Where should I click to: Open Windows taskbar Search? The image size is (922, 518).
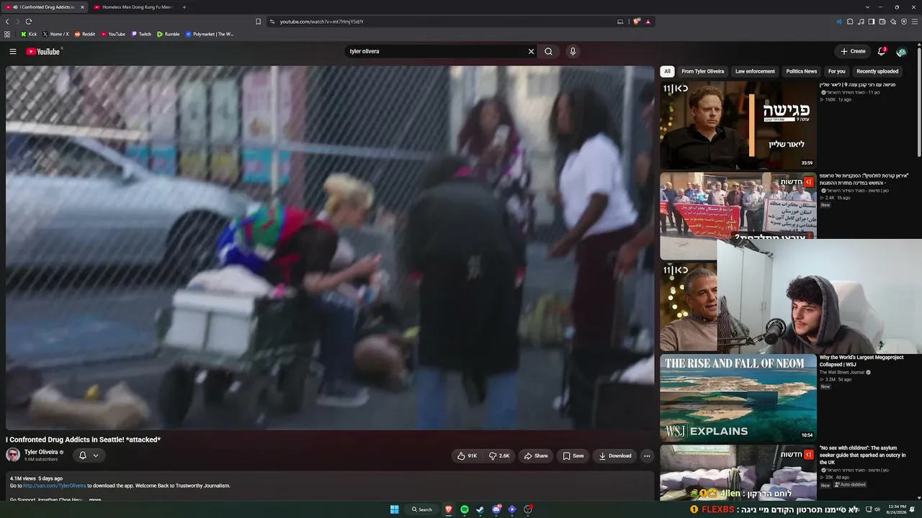[x=422, y=509]
